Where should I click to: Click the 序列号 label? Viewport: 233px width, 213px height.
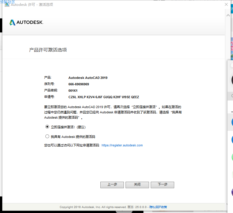click(x=49, y=84)
